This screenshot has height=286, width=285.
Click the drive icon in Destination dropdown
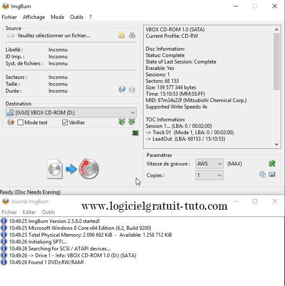10,112
